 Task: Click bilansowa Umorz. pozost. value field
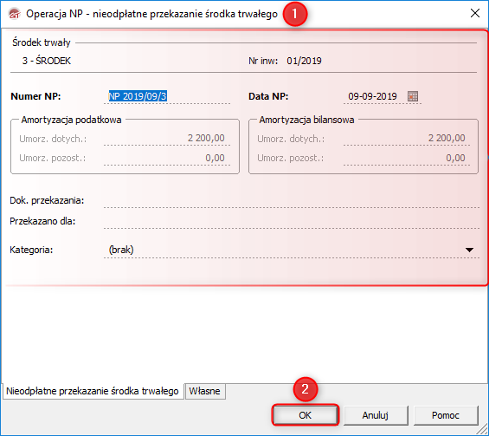click(x=407, y=158)
